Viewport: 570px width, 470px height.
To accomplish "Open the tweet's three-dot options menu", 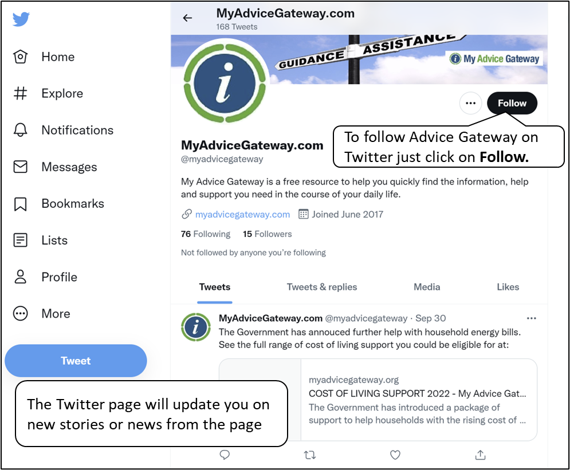I will pyautogui.click(x=531, y=318).
